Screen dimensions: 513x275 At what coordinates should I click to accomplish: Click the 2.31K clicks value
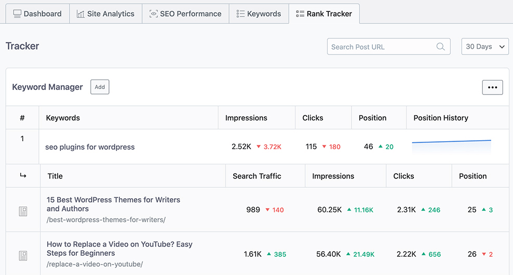pos(407,210)
